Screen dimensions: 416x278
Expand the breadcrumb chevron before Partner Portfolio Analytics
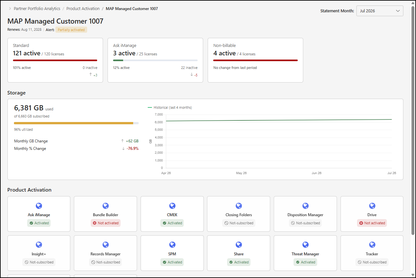(10, 9)
